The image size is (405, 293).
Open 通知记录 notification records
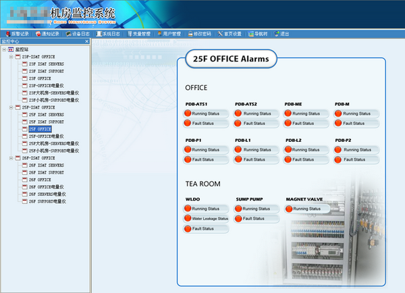[49, 33]
